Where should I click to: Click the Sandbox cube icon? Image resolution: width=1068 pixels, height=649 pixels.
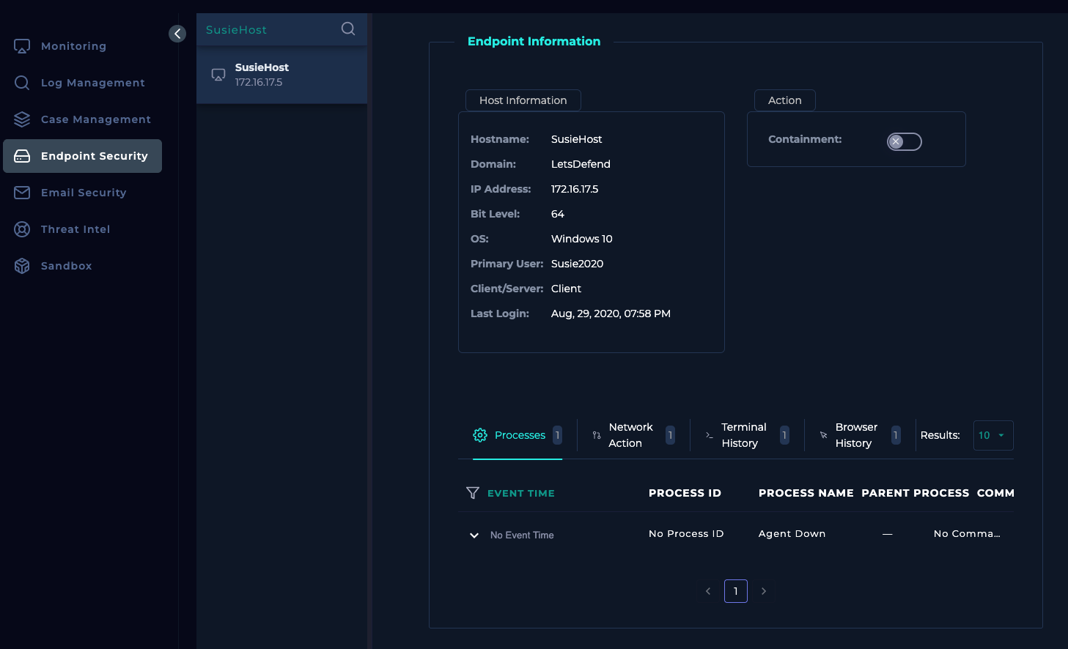22,266
